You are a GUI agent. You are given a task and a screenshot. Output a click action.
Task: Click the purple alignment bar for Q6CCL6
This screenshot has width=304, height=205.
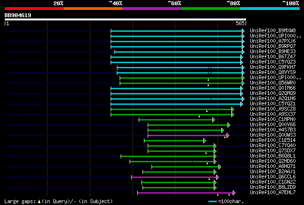click(174, 177)
